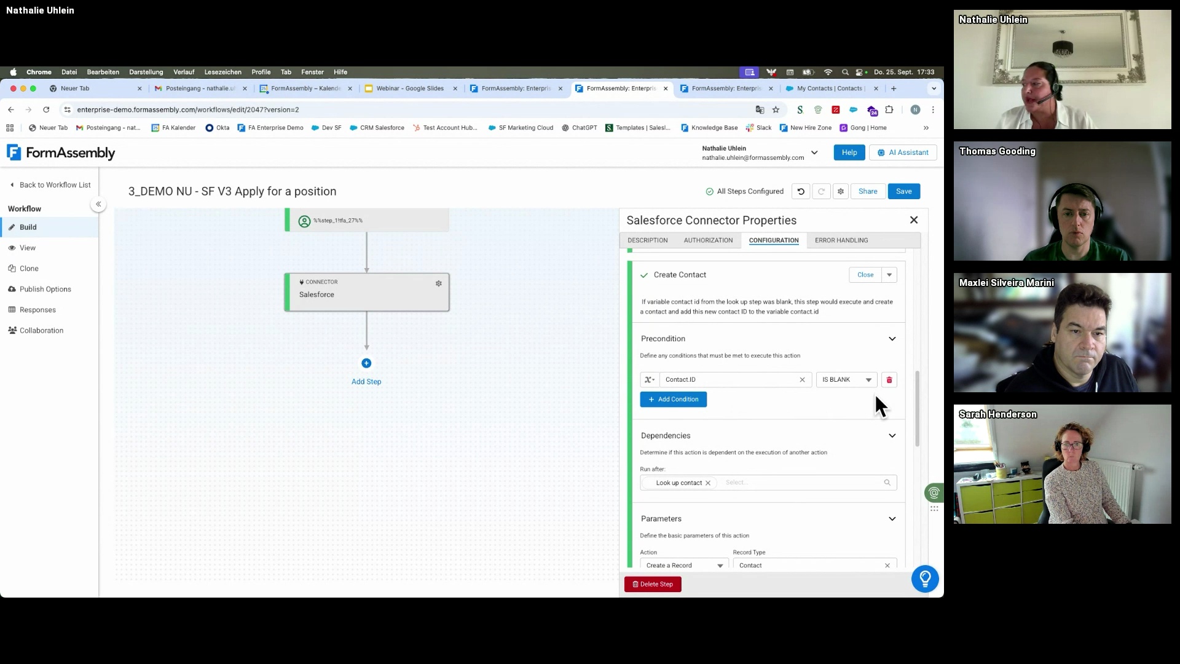Switch to the Error Handling tab
Screen dimensions: 1180x664
coord(841,240)
